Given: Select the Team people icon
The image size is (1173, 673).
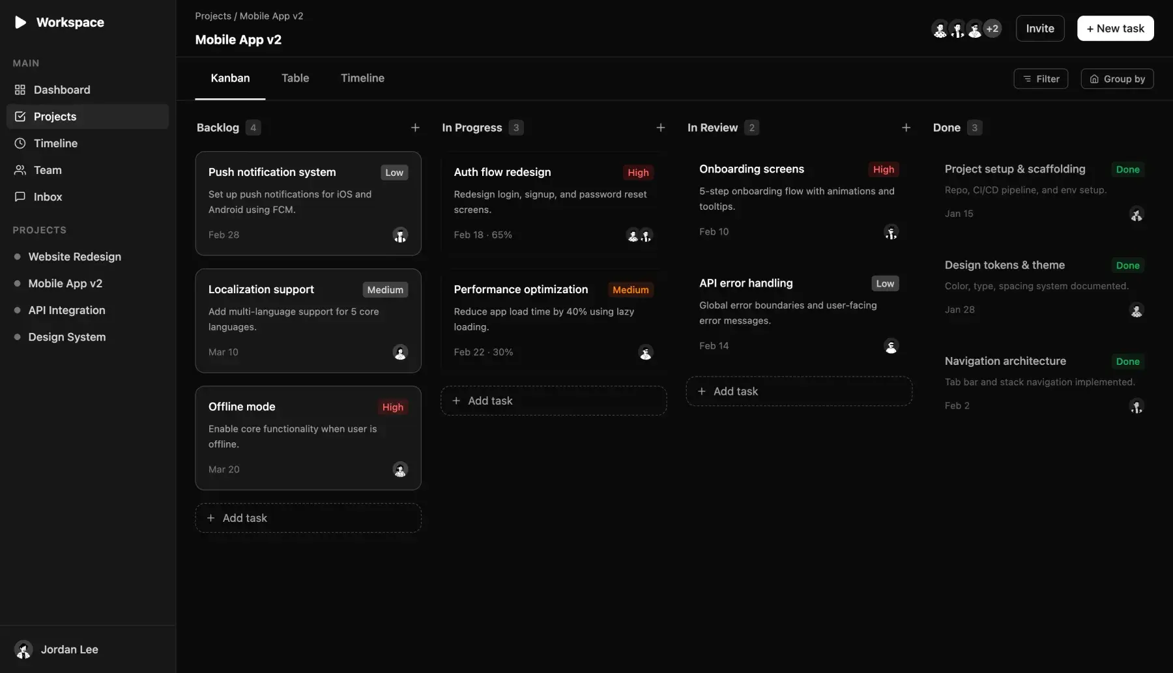Looking at the screenshot, I should [x=20, y=170].
